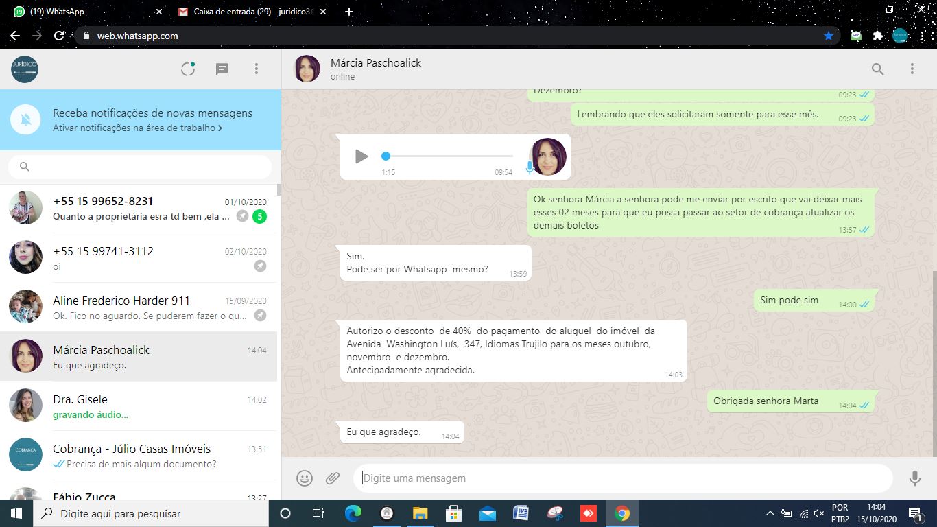Type in the 'Digite uma mensagem' field

click(617, 478)
